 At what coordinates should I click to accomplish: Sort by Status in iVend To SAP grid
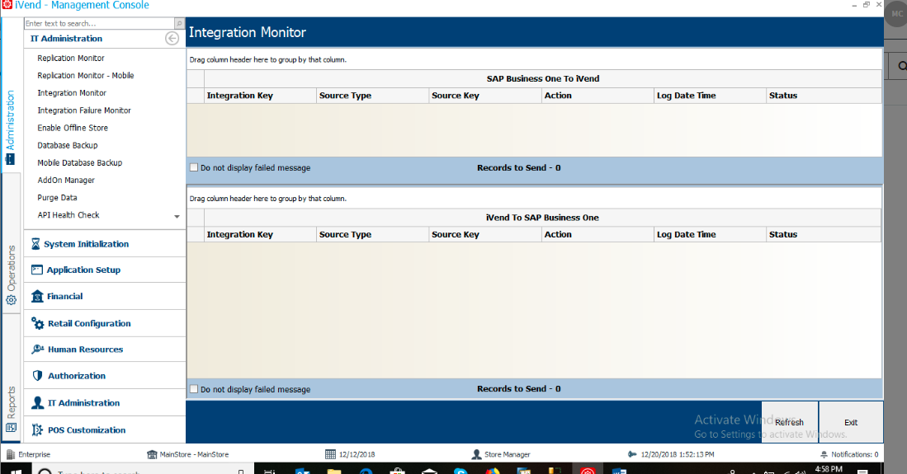click(824, 234)
